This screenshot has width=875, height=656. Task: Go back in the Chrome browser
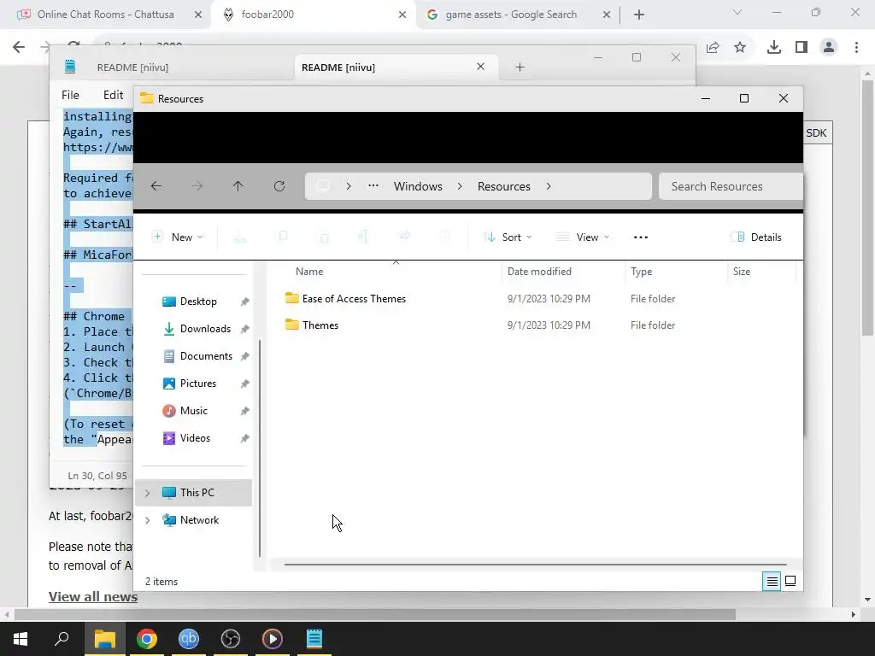point(19,47)
